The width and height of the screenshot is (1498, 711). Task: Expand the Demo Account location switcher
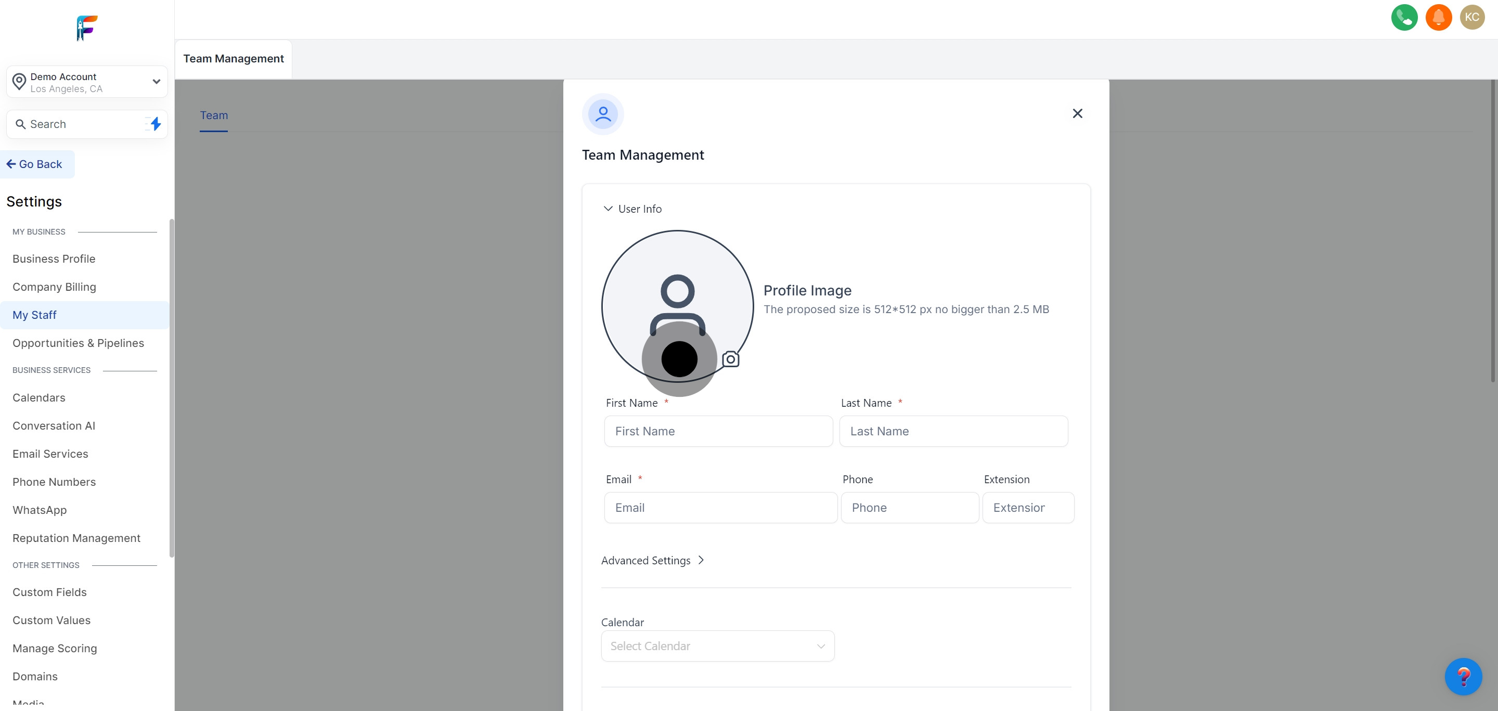click(156, 81)
